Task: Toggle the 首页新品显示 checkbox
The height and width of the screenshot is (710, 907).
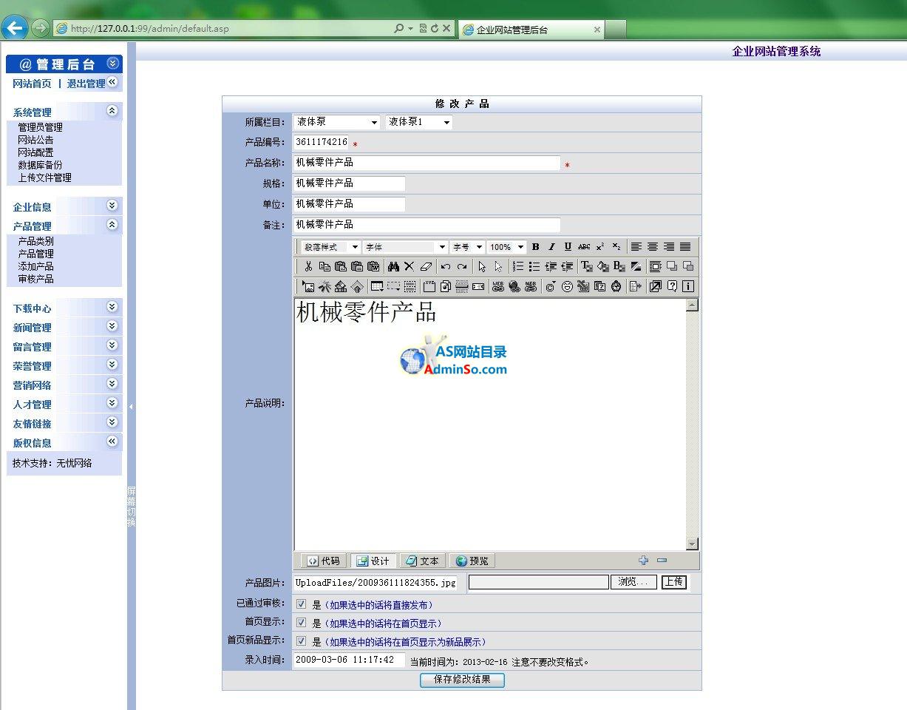Action: [301, 641]
